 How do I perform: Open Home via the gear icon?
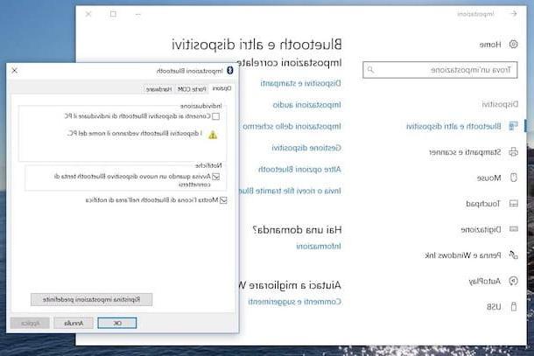click(x=513, y=45)
